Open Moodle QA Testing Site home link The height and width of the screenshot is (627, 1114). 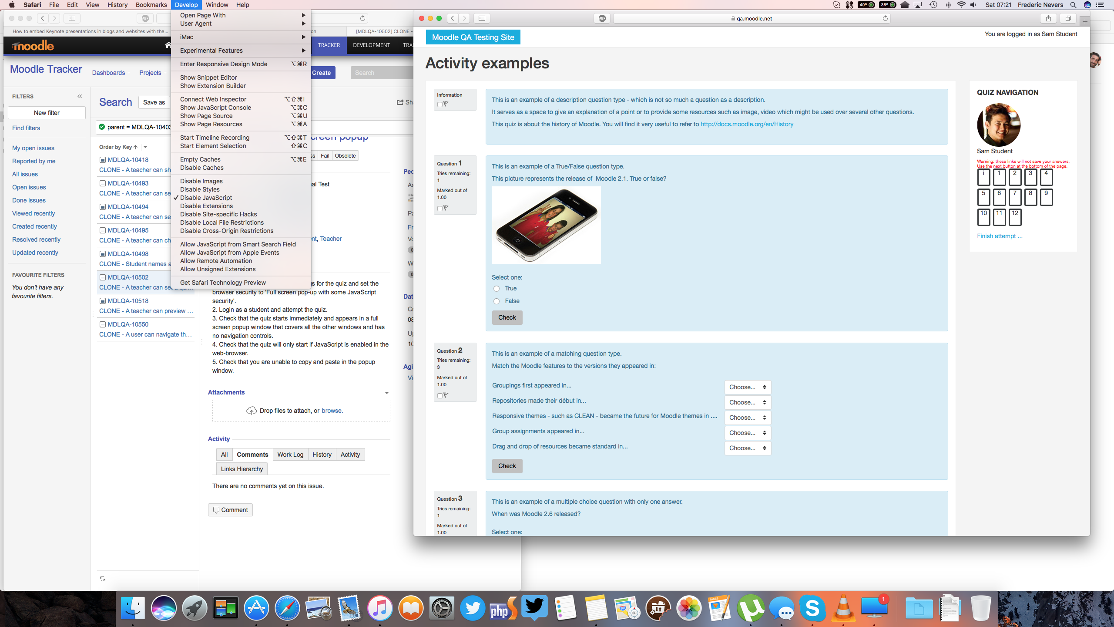[473, 37]
